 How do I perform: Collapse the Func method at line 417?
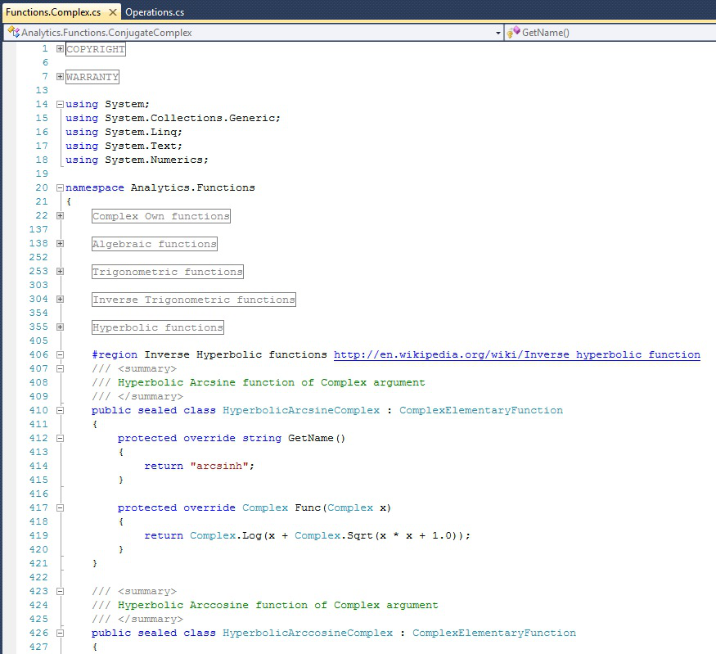(x=60, y=508)
